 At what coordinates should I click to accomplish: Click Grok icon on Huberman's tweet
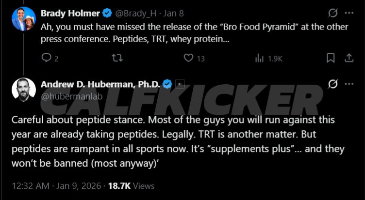click(333, 84)
